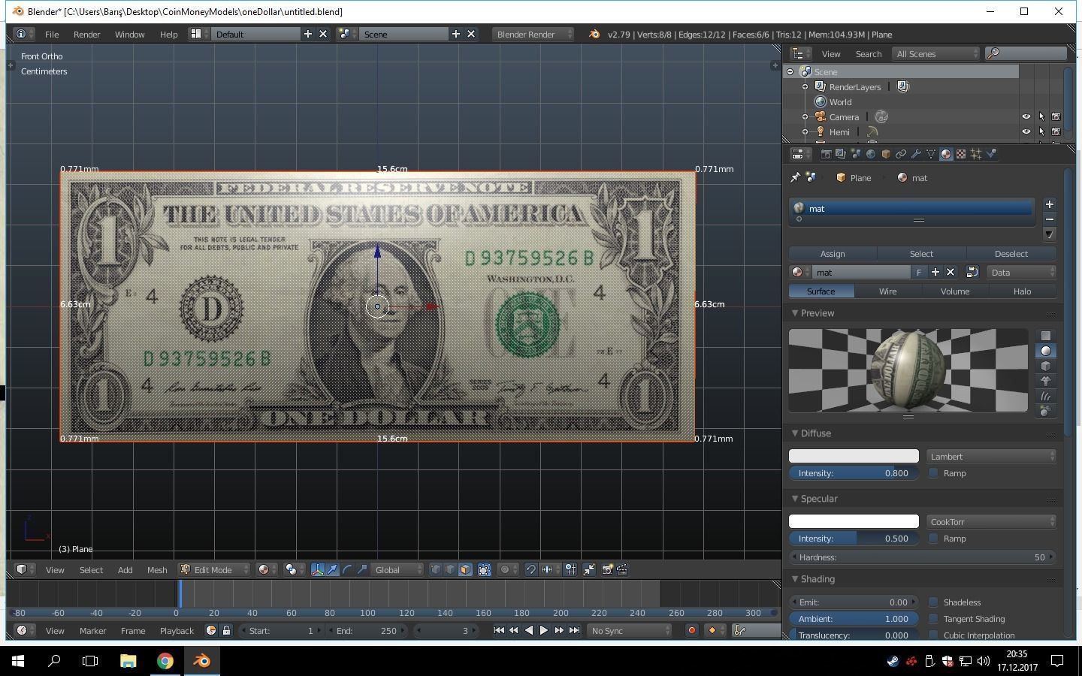
Task: Open the World properties tab globe icon
Action: 871,154
